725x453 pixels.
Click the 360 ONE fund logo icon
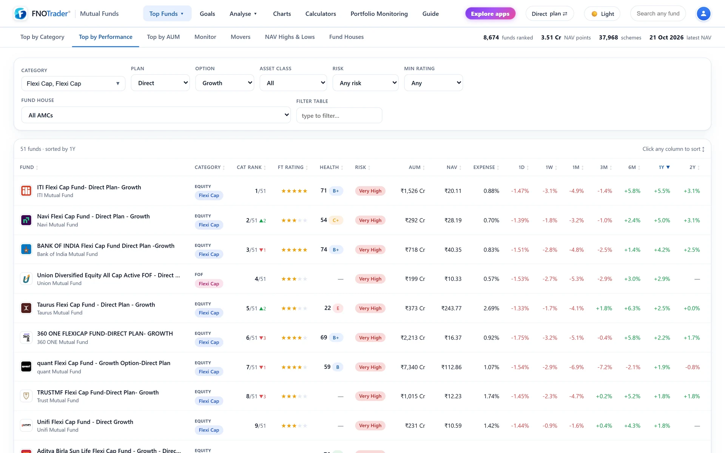pos(26,337)
